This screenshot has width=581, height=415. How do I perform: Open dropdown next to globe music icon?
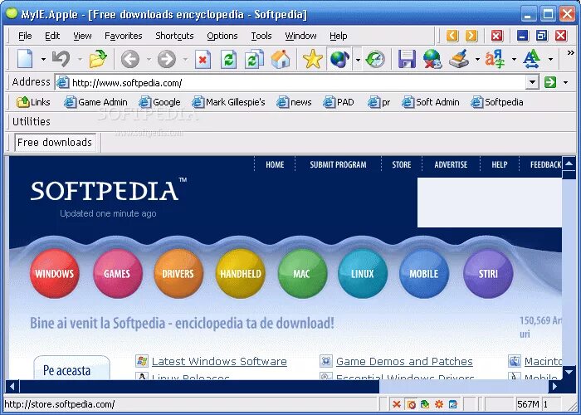click(x=358, y=59)
